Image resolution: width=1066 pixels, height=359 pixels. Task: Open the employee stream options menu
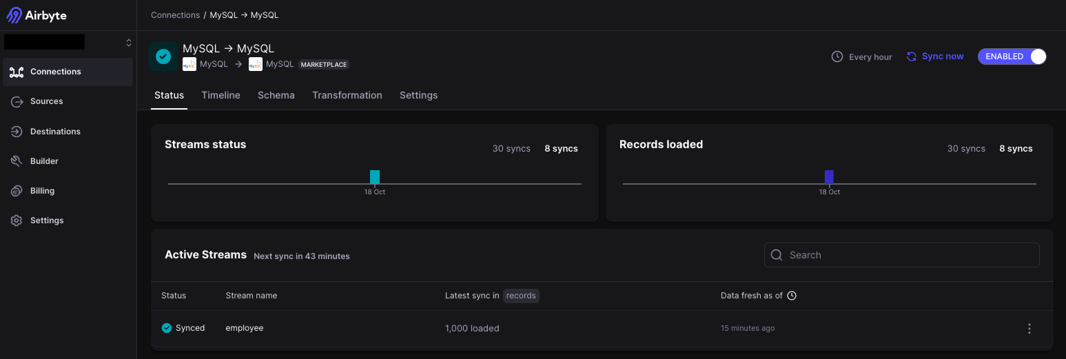(x=1029, y=329)
